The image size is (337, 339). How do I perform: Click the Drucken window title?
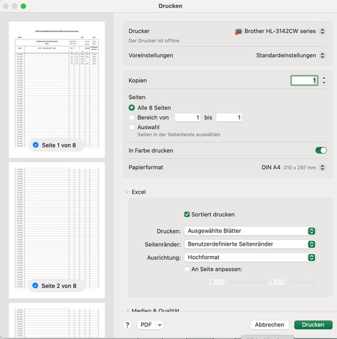pyautogui.click(x=171, y=6)
